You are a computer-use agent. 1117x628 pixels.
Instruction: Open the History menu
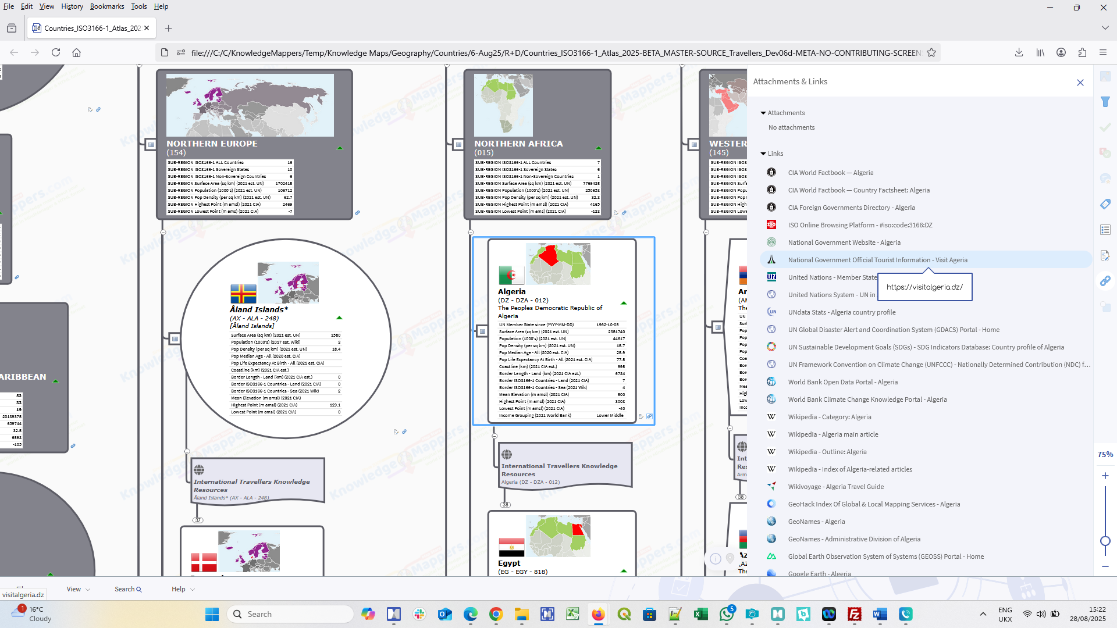click(x=72, y=6)
